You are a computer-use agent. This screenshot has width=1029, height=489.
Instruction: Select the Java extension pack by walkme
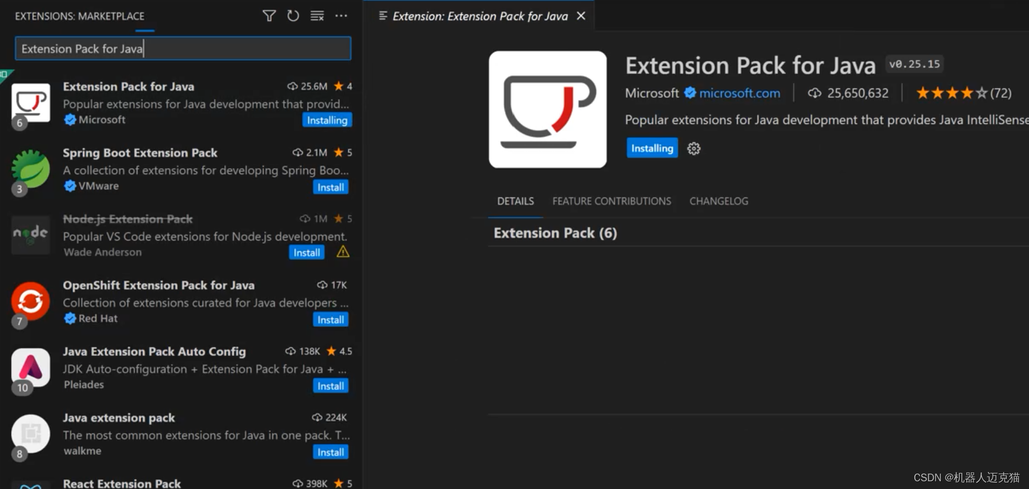click(119, 418)
